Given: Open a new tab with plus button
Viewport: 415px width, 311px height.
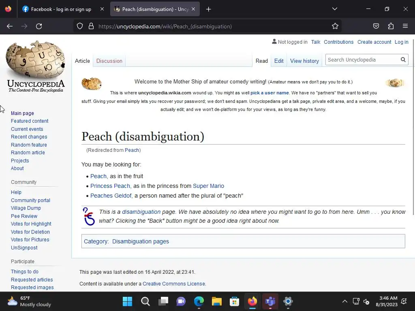Looking at the screenshot, I should coord(209,9).
